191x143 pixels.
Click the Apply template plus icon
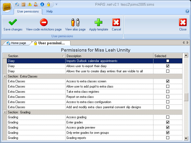pyautogui.click(x=98, y=22)
